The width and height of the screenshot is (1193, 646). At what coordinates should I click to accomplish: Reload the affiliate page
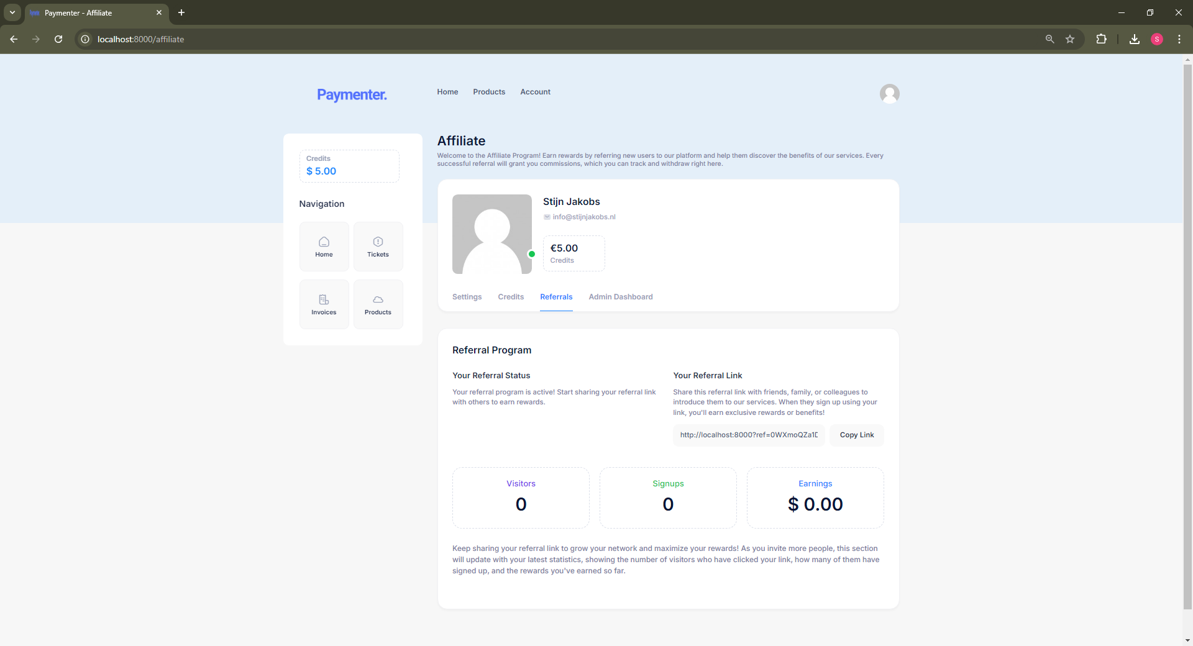click(58, 39)
